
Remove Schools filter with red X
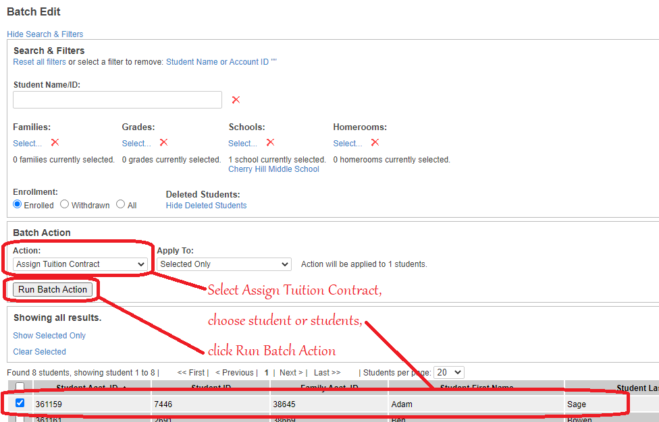coord(270,143)
